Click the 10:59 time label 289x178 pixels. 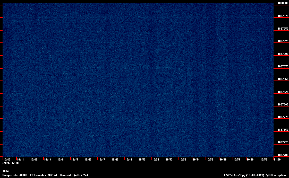[264, 159]
